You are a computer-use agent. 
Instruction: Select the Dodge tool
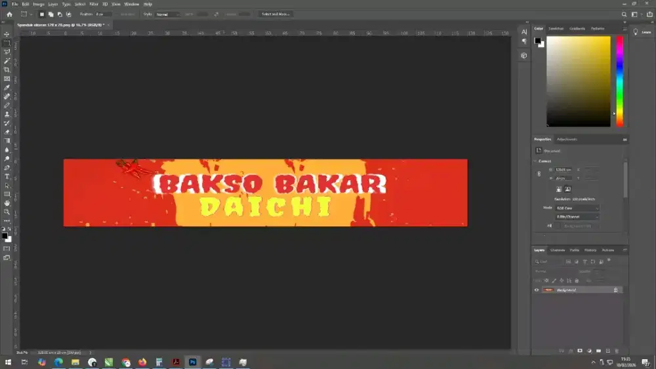coord(7,159)
